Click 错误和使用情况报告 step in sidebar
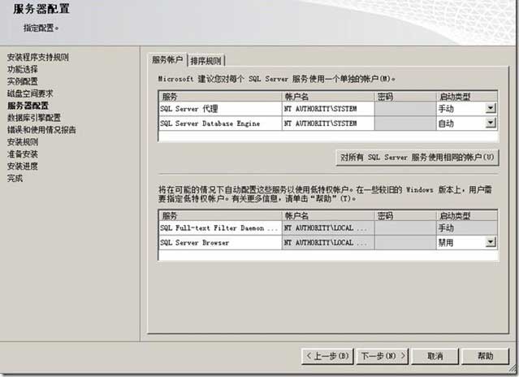This screenshot has height=377, width=519. tap(41, 130)
